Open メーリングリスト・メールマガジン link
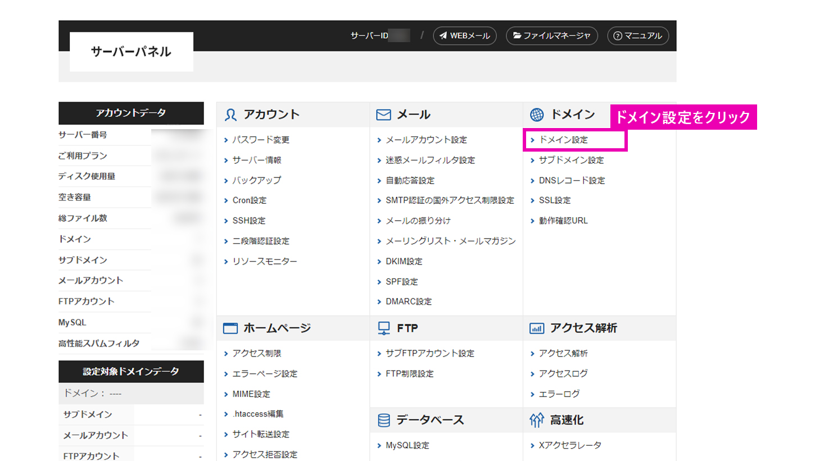Viewport: 815px width, 461px height. [450, 241]
